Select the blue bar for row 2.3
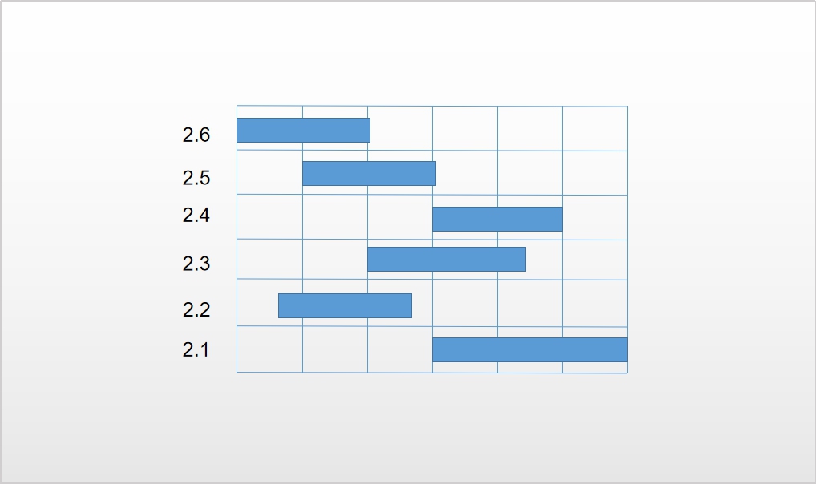Screen dimensions: 817x484 click(447, 259)
